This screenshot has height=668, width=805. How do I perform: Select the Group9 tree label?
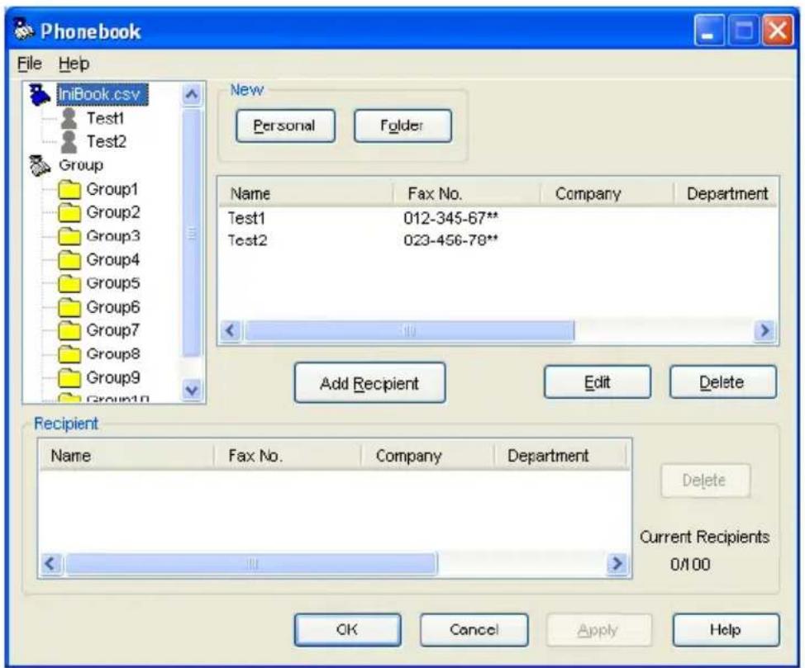(113, 377)
